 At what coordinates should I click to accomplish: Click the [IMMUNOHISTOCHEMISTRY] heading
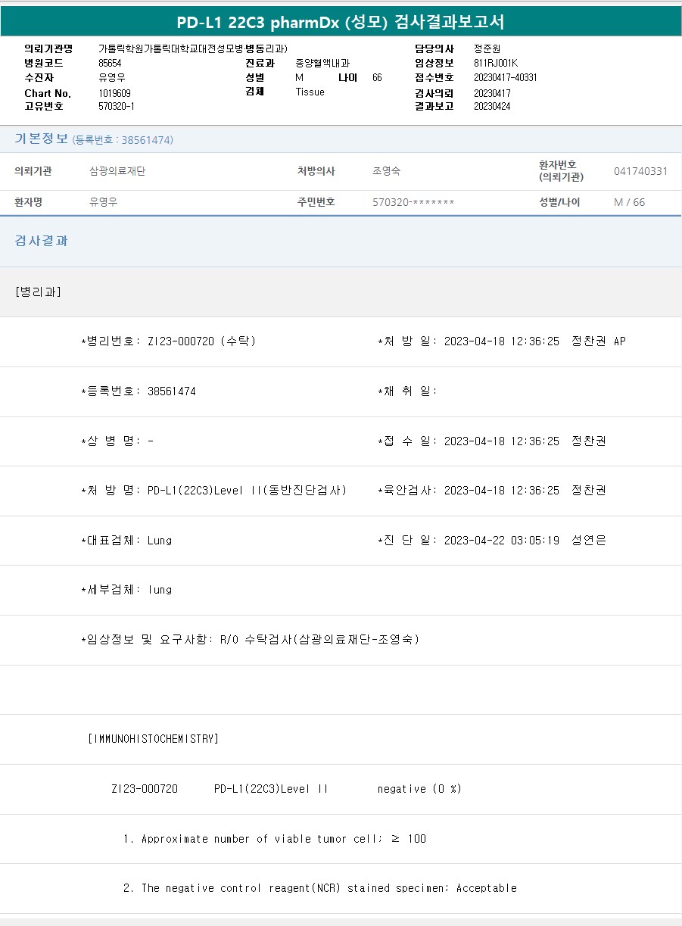(x=153, y=738)
